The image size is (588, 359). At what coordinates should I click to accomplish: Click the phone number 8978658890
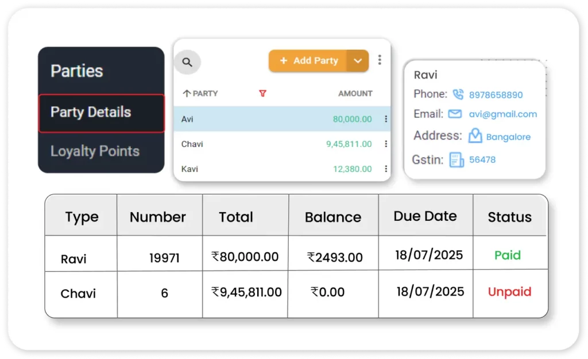(x=496, y=94)
